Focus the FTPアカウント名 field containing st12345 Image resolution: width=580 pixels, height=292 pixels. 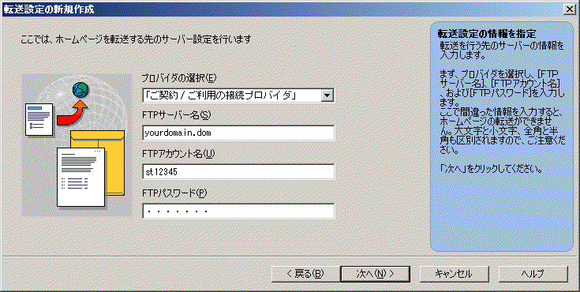pyautogui.click(x=238, y=172)
